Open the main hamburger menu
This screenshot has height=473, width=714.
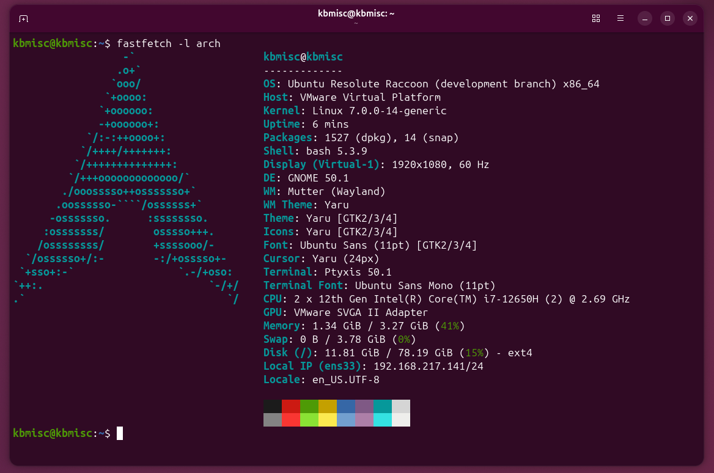tap(620, 18)
